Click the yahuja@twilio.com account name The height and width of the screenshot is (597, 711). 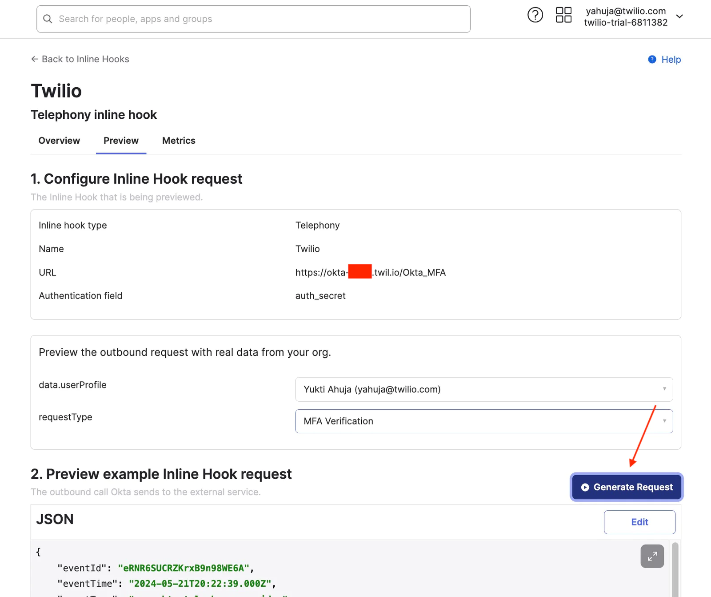point(625,11)
